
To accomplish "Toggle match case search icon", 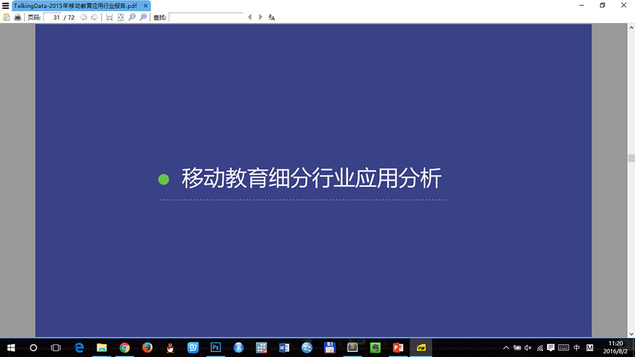I will 271,17.
